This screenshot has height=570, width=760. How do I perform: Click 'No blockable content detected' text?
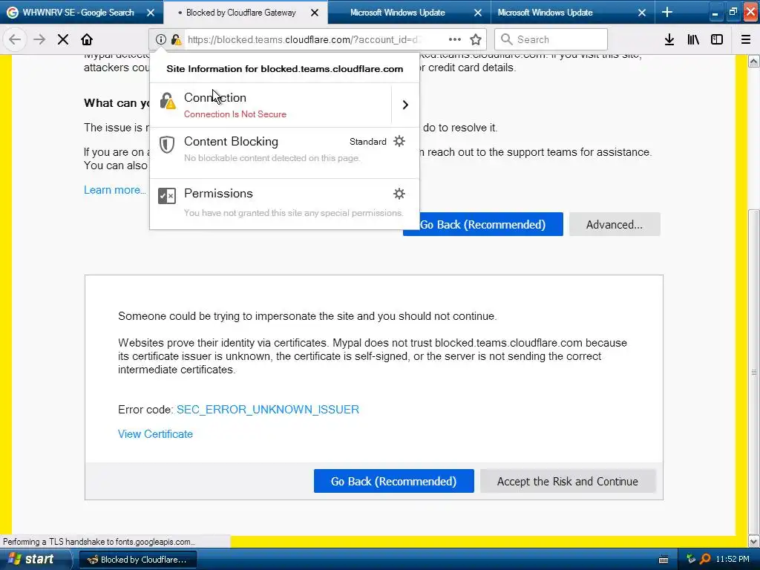[272, 158]
